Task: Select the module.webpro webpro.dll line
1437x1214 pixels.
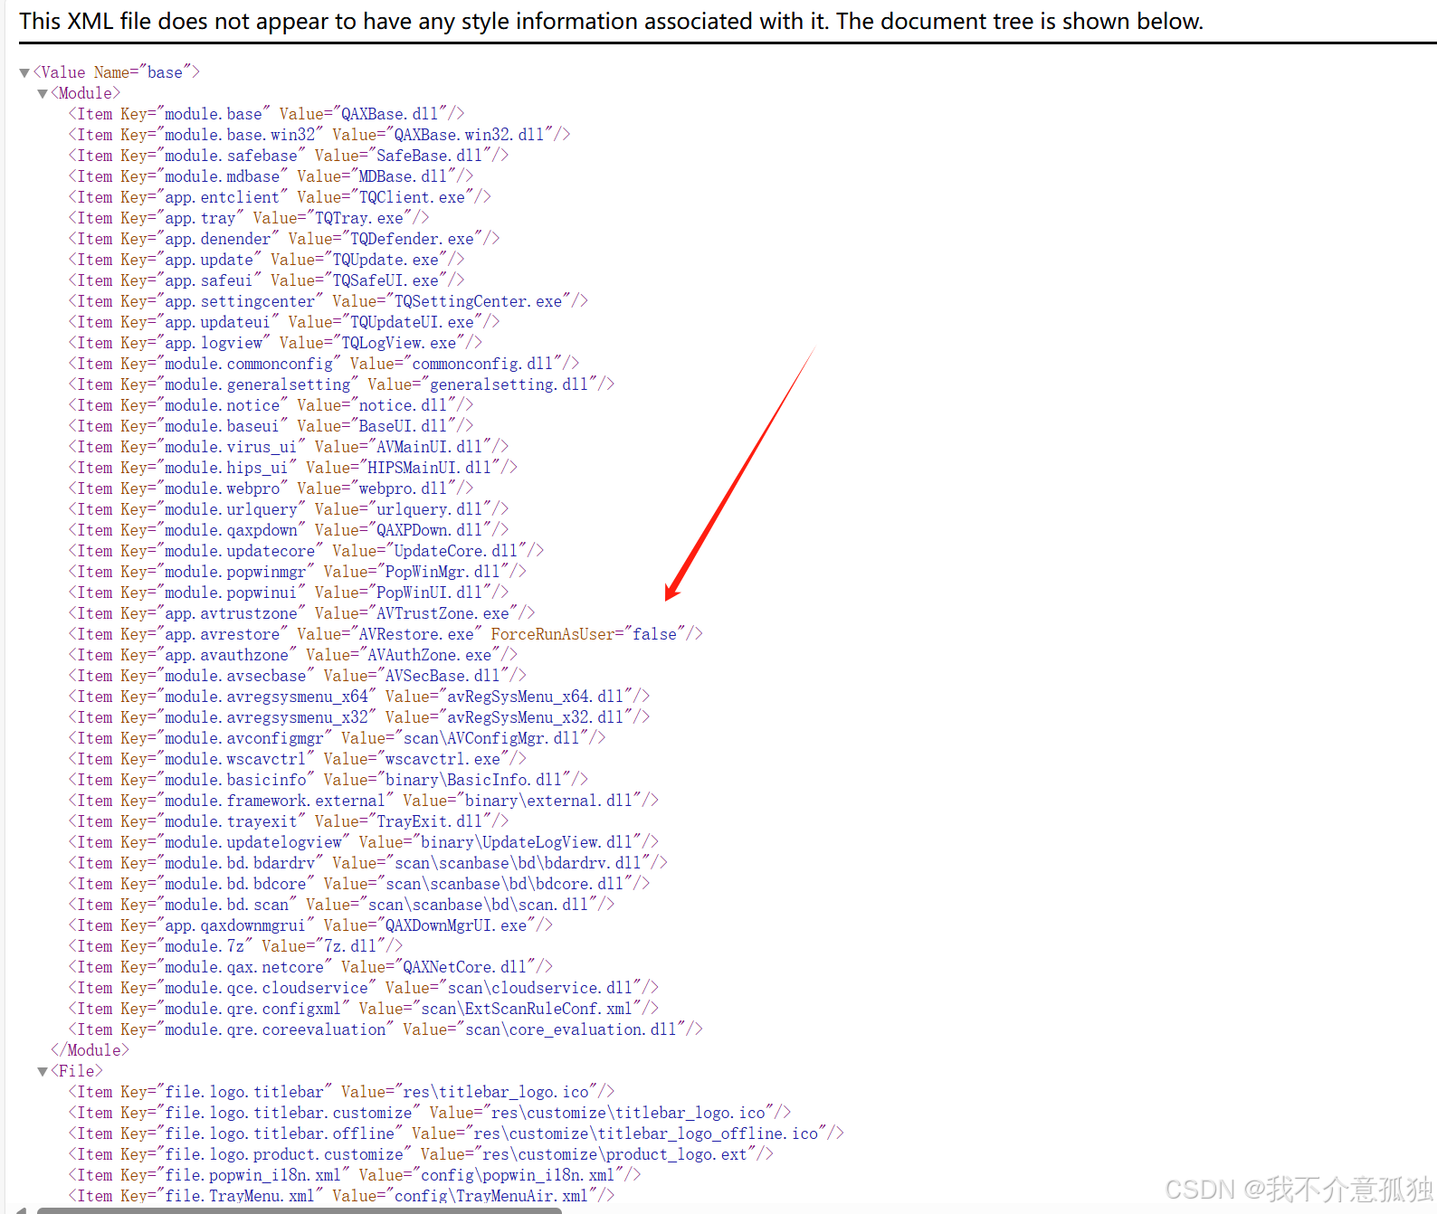Action: coord(271,488)
